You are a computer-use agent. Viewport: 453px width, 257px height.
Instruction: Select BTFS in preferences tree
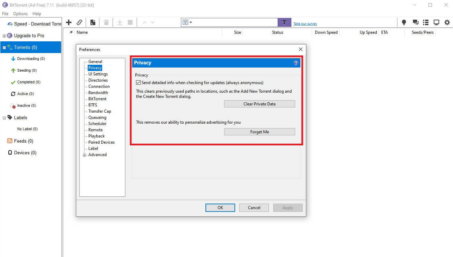pos(93,105)
